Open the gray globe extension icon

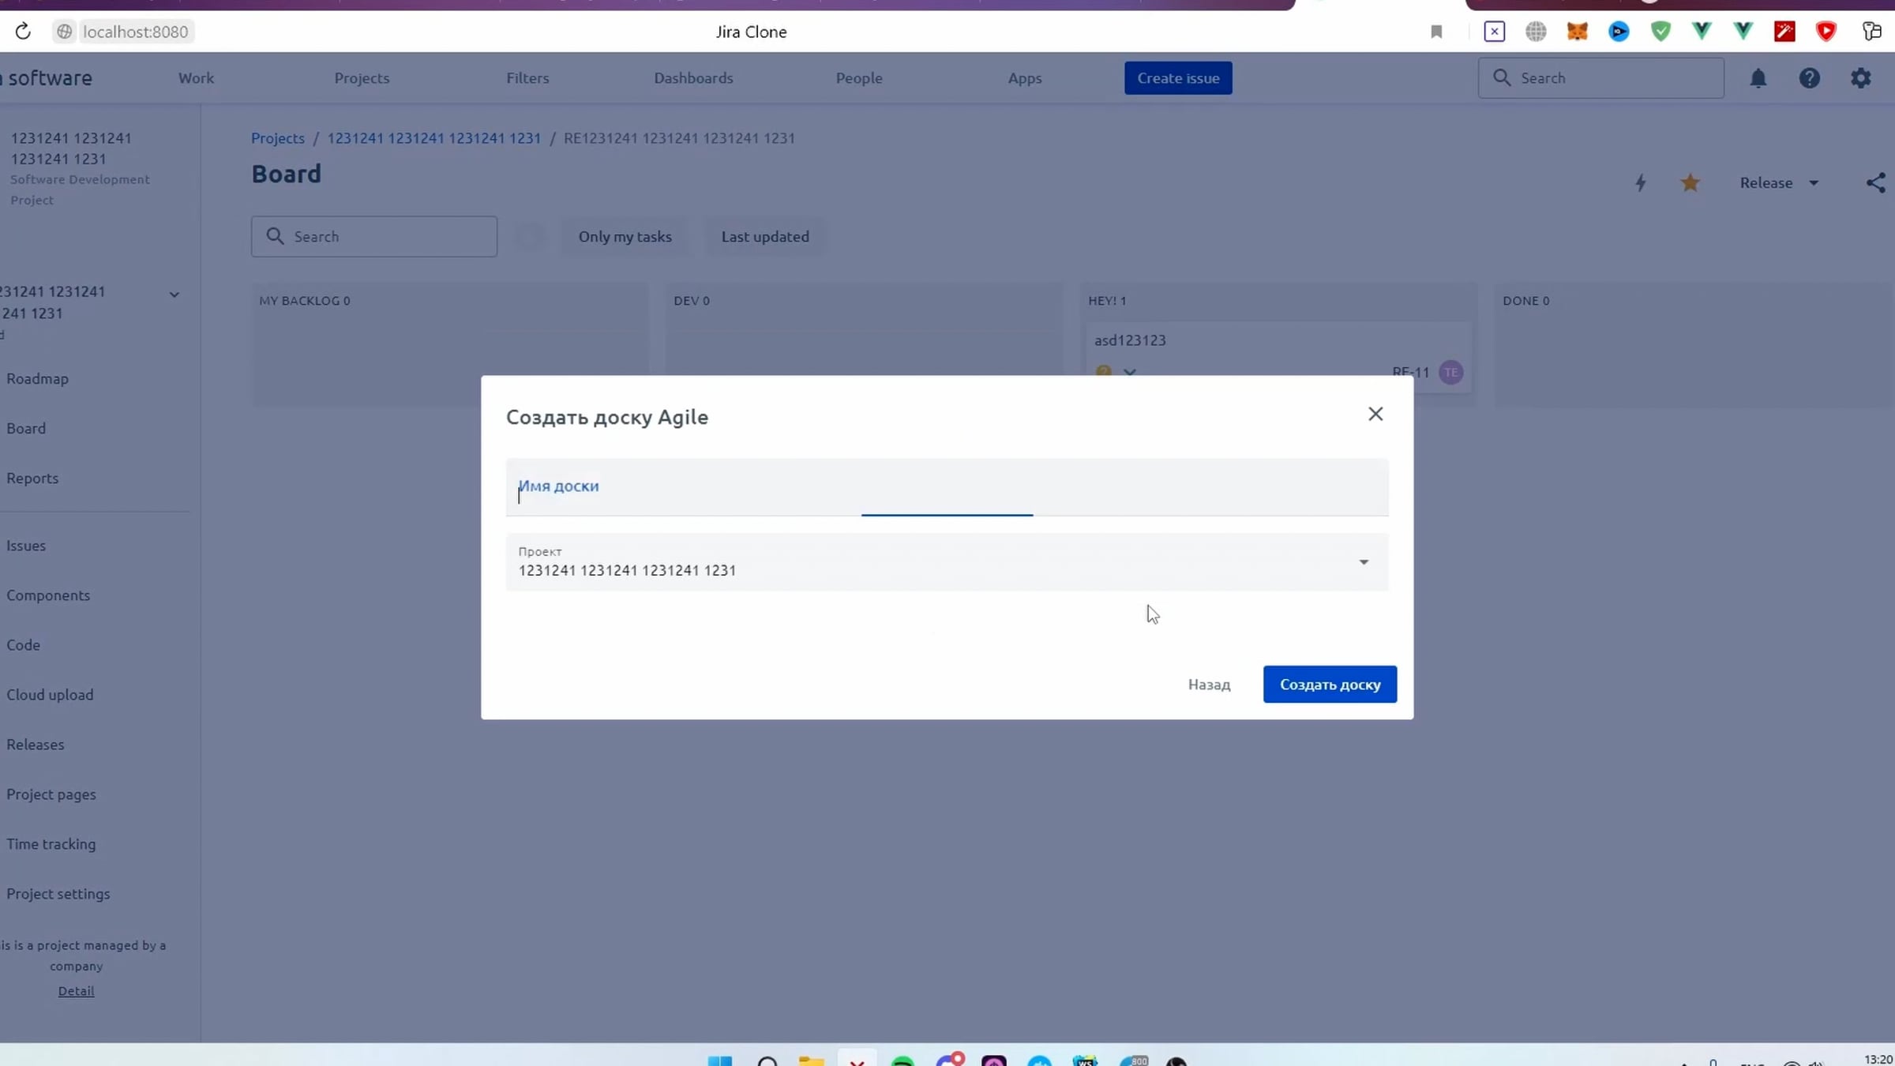[1536, 32]
